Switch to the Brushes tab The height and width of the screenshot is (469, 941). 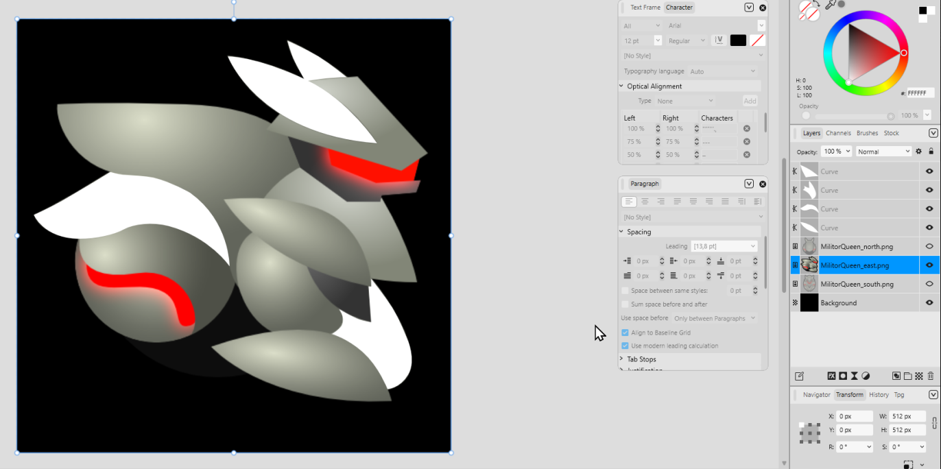tap(867, 133)
